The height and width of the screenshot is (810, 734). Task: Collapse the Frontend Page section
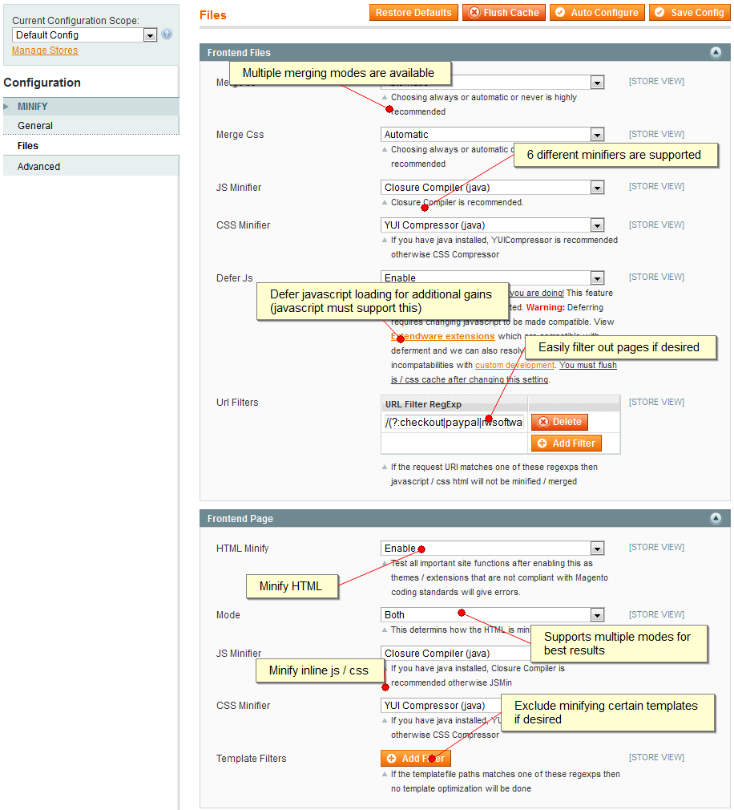click(x=715, y=519)
